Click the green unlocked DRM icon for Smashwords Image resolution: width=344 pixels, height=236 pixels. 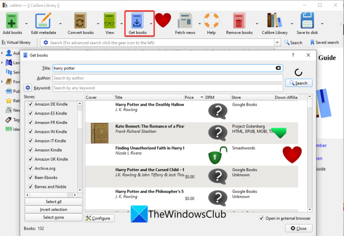tap(218, 155)
